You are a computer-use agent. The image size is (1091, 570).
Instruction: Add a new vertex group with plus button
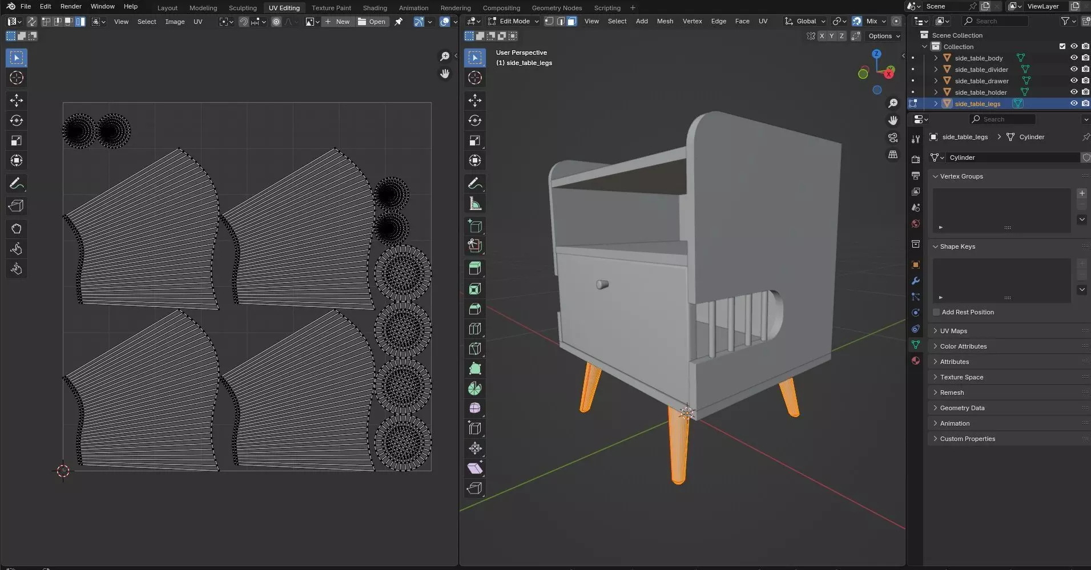[1082, 193]
